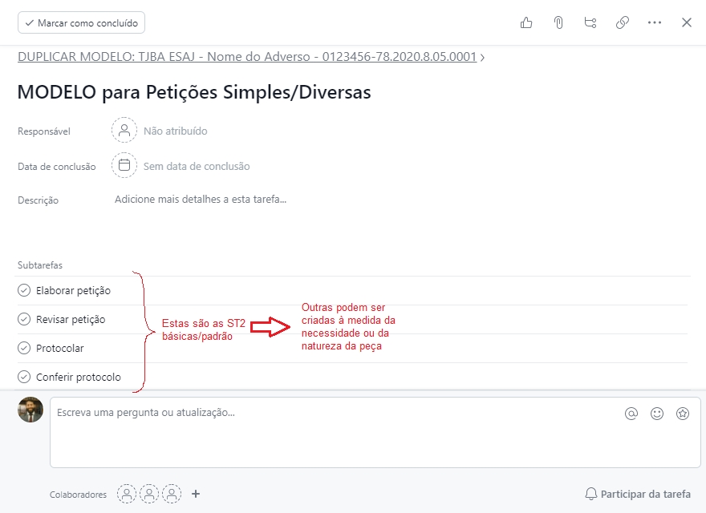
Task: Click Participar da tarefa button
Action: pyautogui.click(x=638, y=494)
